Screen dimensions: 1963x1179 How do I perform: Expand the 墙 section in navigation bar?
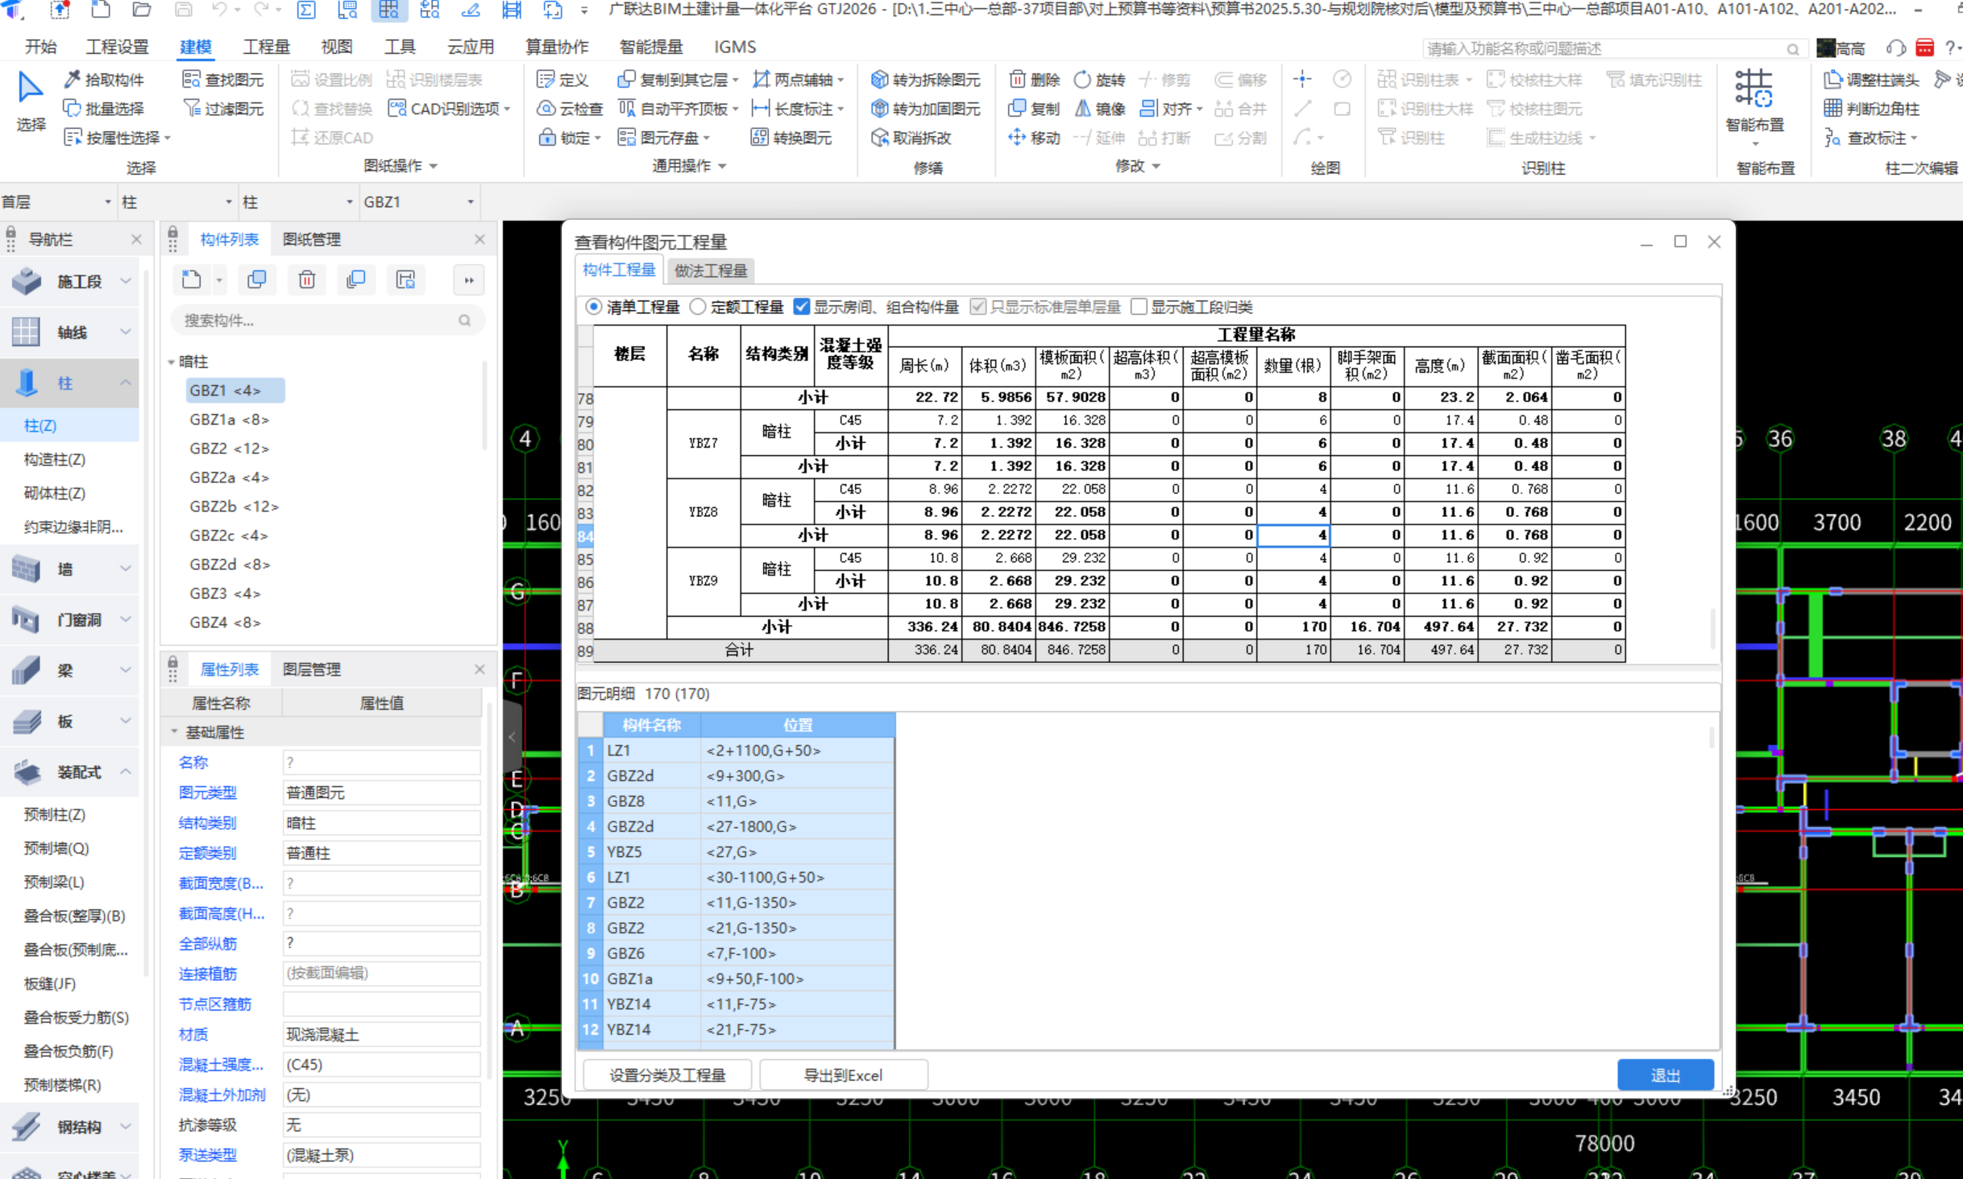pyautogui.click(x=69, y=569)
